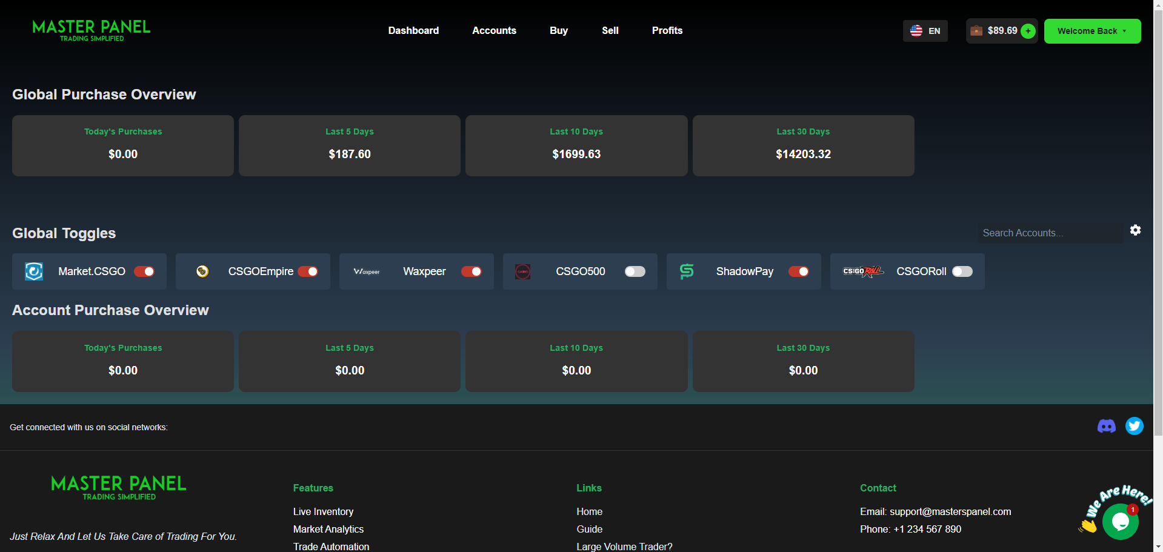The height and width of the screenshot is (552, 1163).
Task: Open the Accounts menu item
Action: pyautogui.click(x=495, y=30)
